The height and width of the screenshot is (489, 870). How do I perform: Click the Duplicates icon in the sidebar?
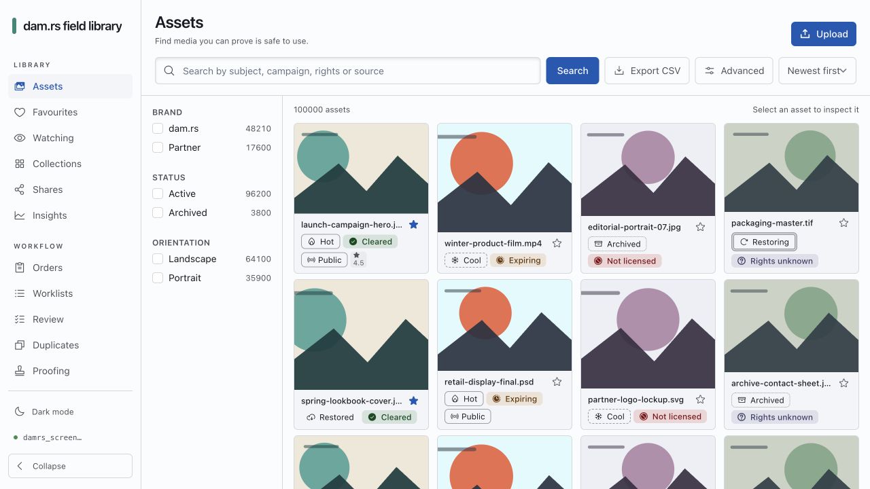tap(20, 345)
